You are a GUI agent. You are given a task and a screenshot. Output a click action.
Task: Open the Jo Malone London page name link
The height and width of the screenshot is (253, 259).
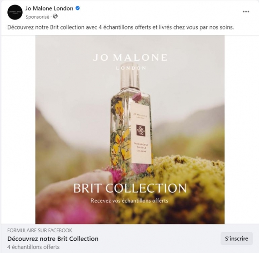click(x=49, y=8)
